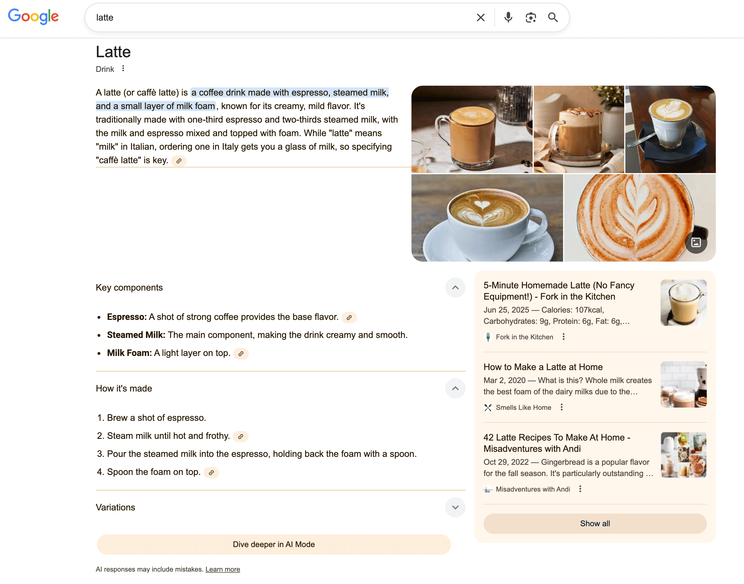Collapse the Key components section
The height and width of the screenshot is (584, 744).
[x=455, y=287]
